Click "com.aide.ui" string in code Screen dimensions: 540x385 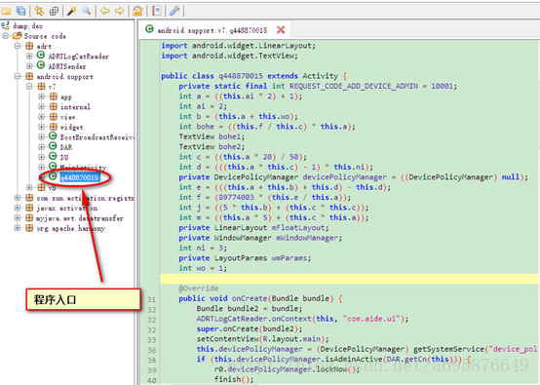(x=371, y=319)
